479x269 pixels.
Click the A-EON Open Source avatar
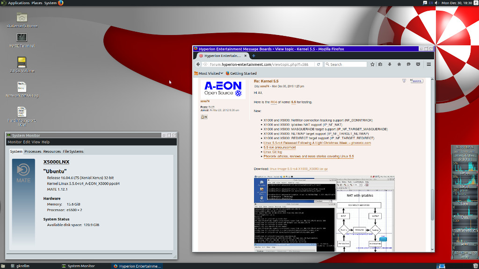(223, 89)
